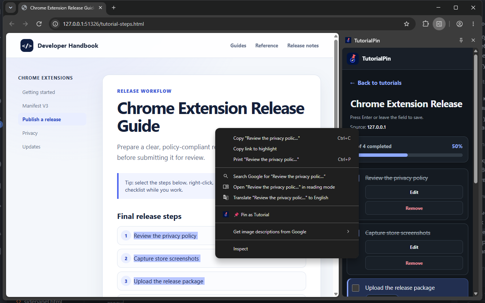
Task: Click the reading mode icon in the context menu
Action: point(226,187)
